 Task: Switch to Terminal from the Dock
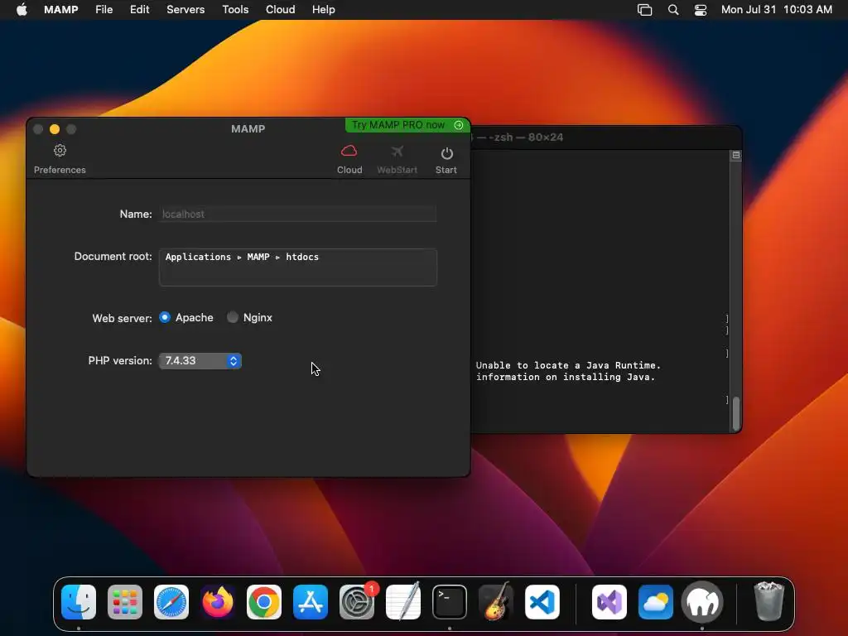[x=450, y=602]
